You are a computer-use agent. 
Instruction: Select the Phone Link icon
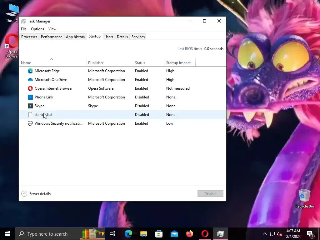coord(30,97)
